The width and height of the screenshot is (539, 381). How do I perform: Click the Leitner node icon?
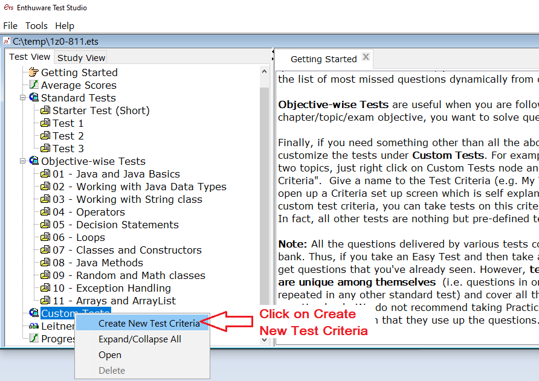(x=34, y=326)
